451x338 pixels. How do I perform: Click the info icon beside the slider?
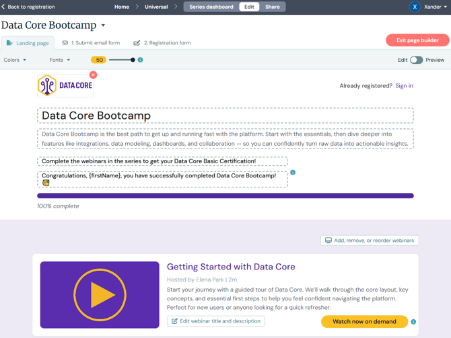click(140, 60)
